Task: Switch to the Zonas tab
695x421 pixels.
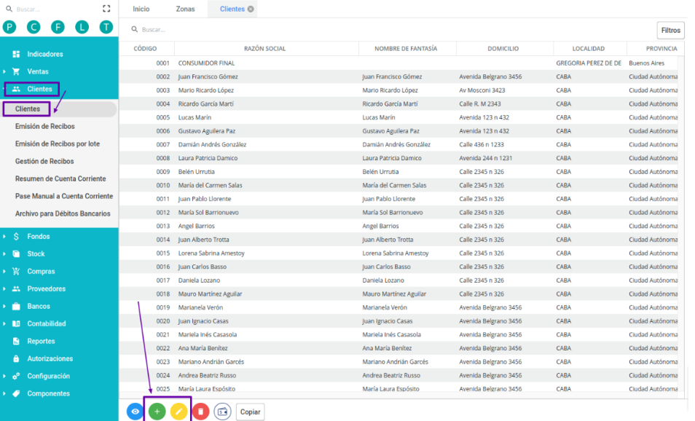Action: pyautogui.click(x=185, y=9)
